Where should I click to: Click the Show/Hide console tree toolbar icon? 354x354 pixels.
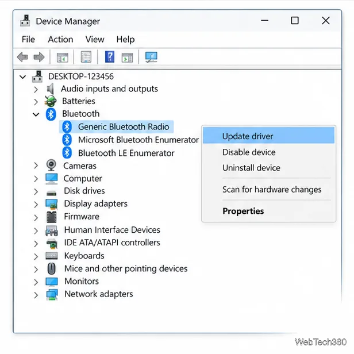coord(62,57)
